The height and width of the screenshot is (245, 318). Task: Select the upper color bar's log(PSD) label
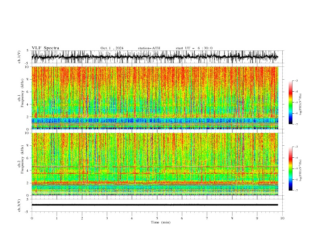tap(301, 104)
